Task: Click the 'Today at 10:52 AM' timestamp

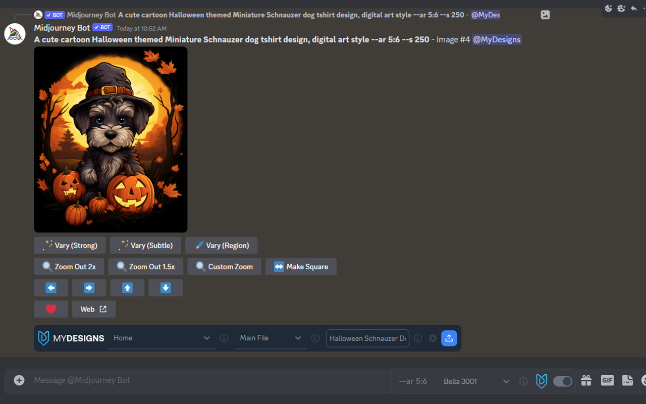Action: click(142, 29)
